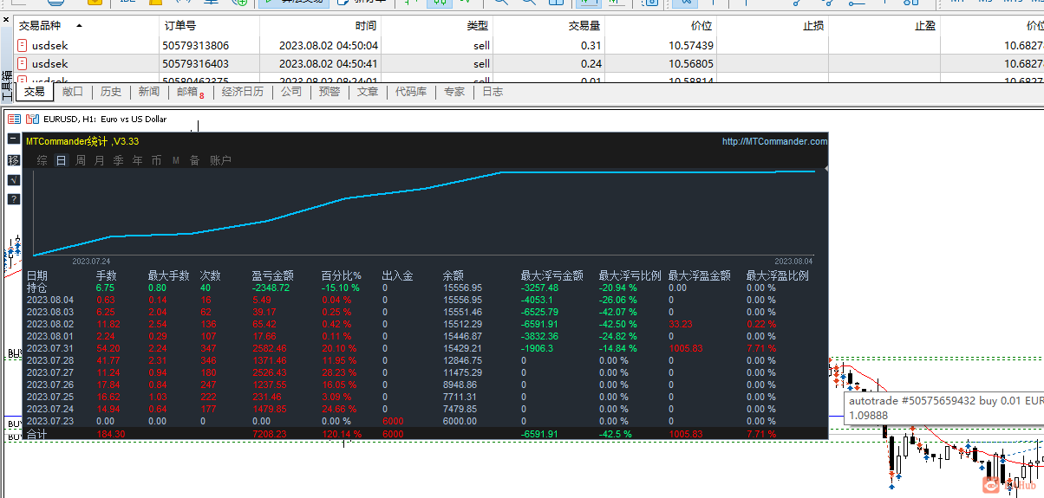Select the 周 weekly statistics tab

click(81, 160)
